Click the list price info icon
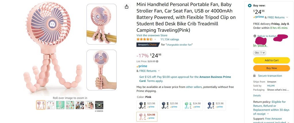Viewport: 294px width, 123px height. pyautogui.click(x=157, y=61)
